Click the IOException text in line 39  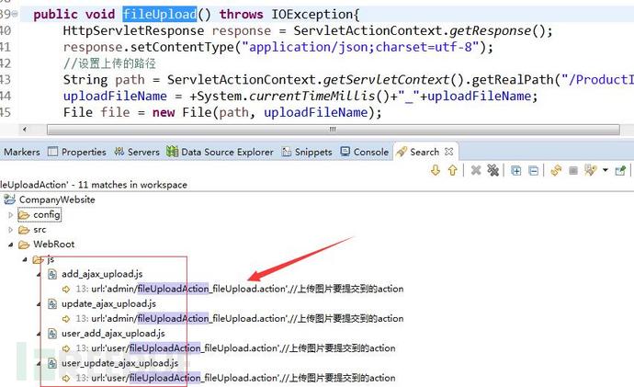pyautogui.click(x=313, y=14)
